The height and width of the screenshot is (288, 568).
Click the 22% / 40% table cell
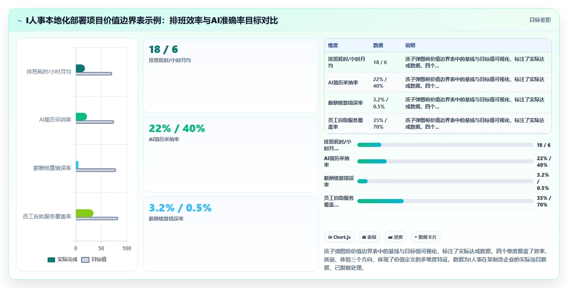point(380,83)
